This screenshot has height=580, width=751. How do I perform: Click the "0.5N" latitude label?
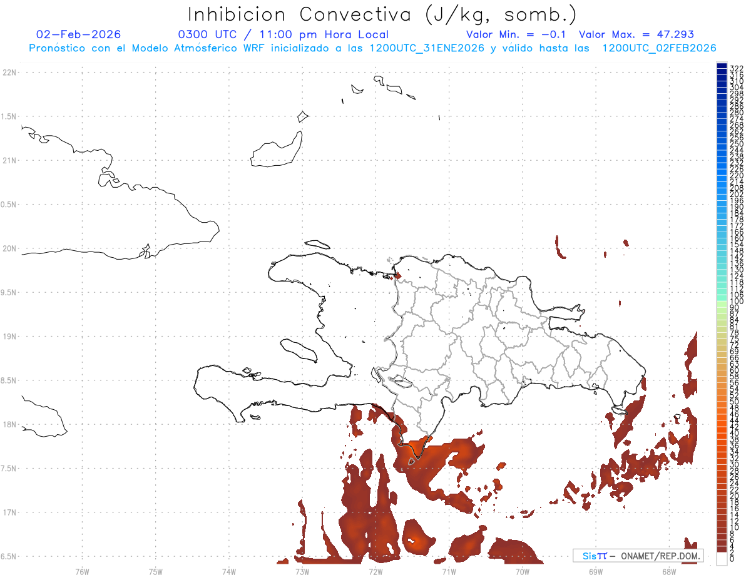pyautogui.click(x=9, y=205)
